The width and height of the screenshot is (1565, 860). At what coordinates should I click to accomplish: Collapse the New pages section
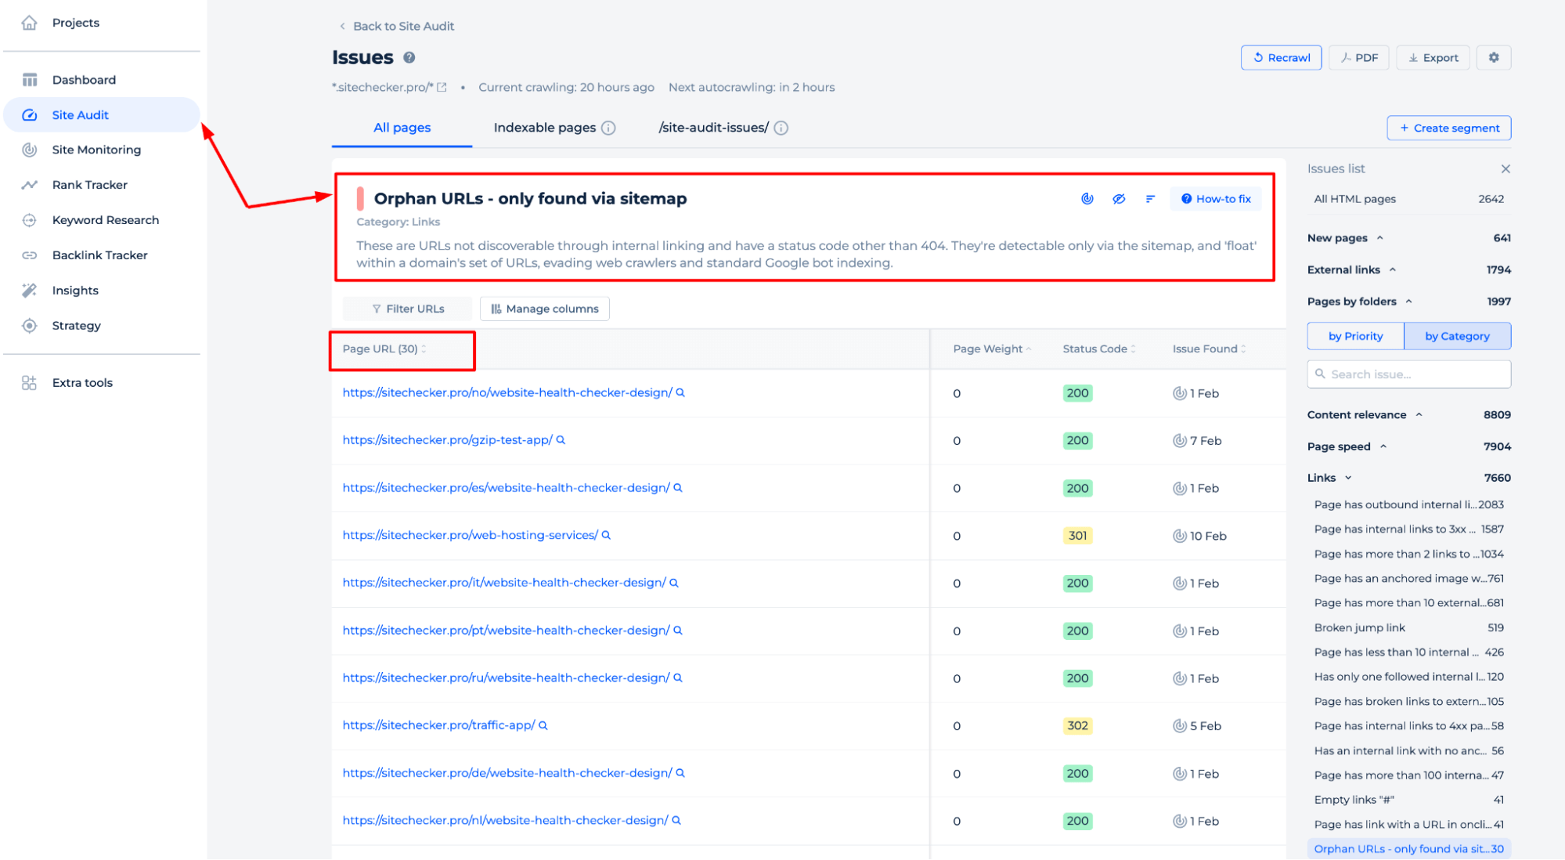[x=1380, y=238]
